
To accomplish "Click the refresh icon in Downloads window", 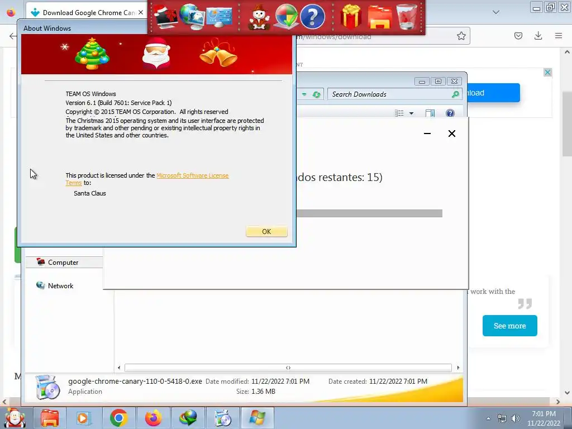I will click(316, 94).
